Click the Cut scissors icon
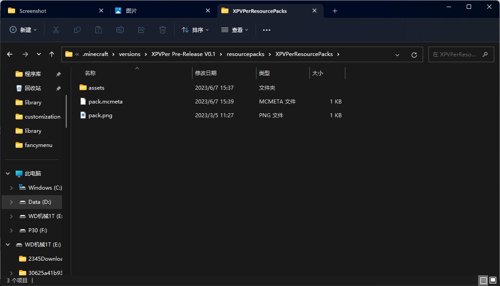The height and width of the screenshot is (286, 500). click(56, 30)
